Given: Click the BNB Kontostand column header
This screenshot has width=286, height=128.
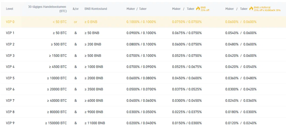Looking at the screenshot, I should (x=96, y=9).
